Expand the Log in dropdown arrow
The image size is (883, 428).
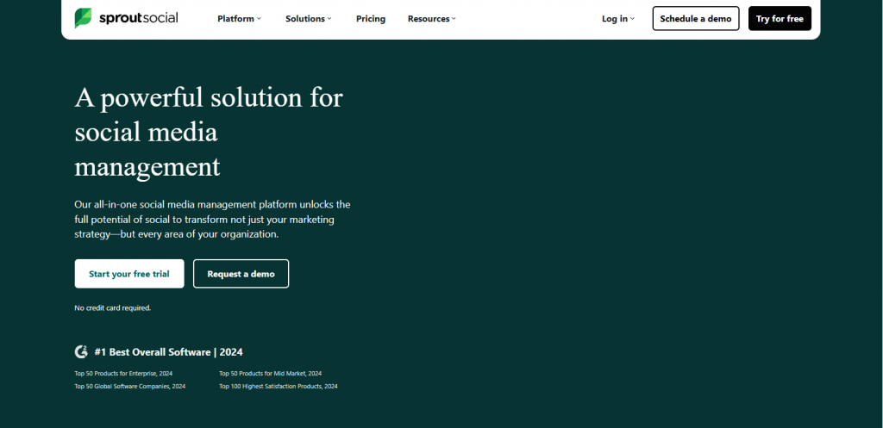click(632, 19)
